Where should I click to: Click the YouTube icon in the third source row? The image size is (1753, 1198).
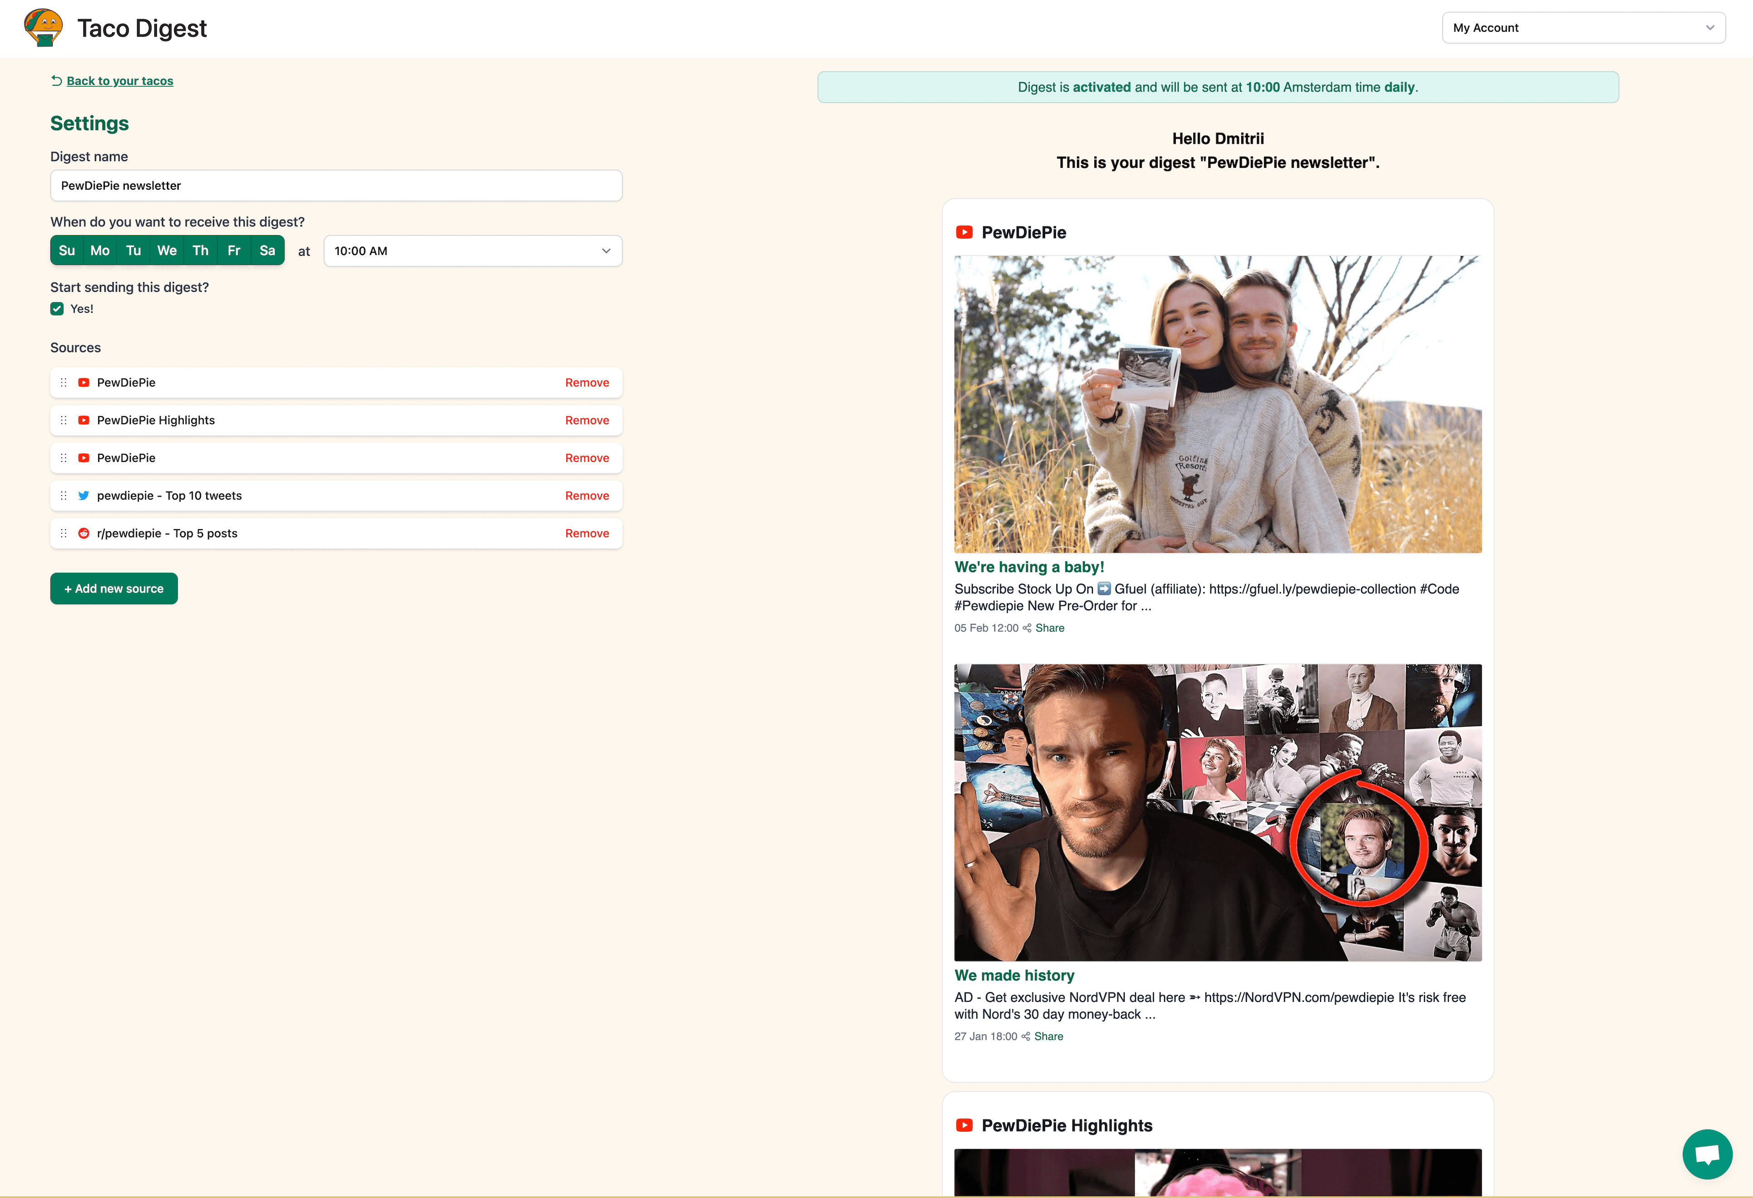[x=84, y=458]
